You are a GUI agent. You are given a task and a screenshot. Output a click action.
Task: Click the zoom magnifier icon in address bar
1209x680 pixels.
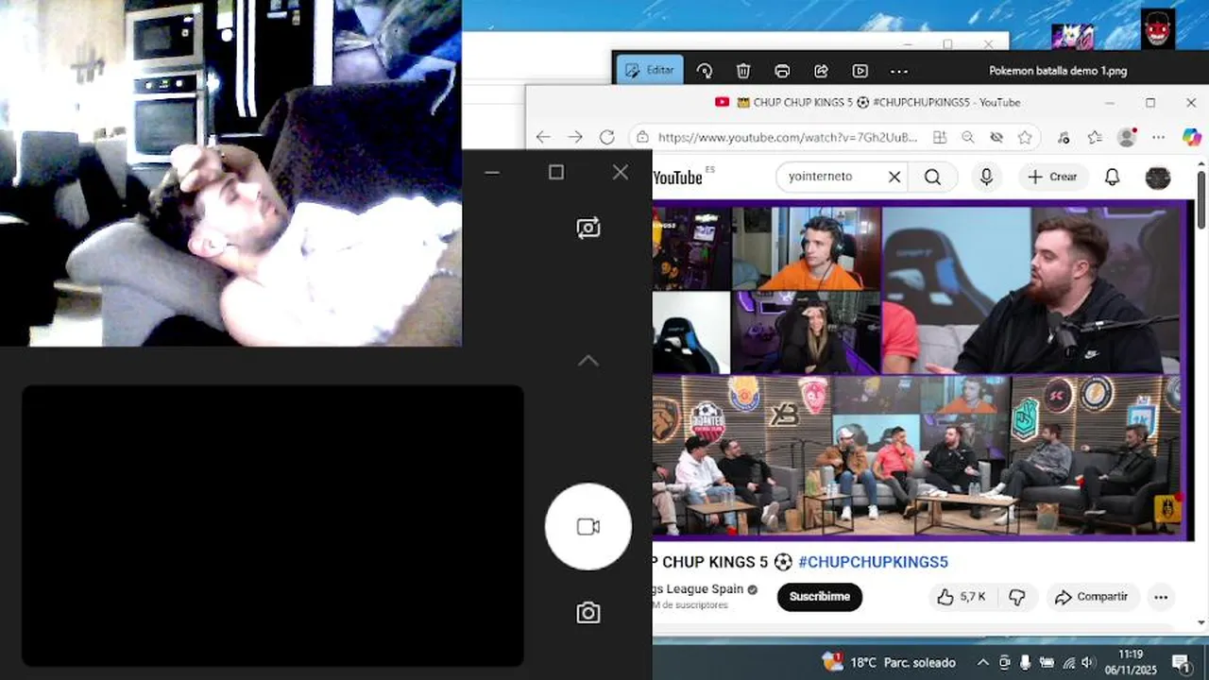coord(968,137)
